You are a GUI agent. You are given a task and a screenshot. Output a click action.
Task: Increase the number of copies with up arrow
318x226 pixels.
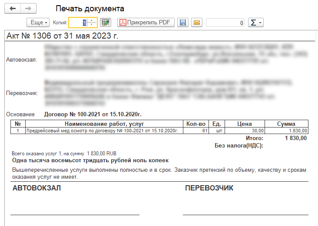pos(92,20)
